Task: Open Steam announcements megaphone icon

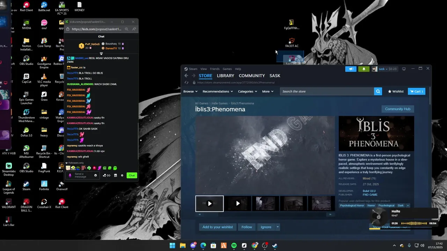Action: click(351, 69)
